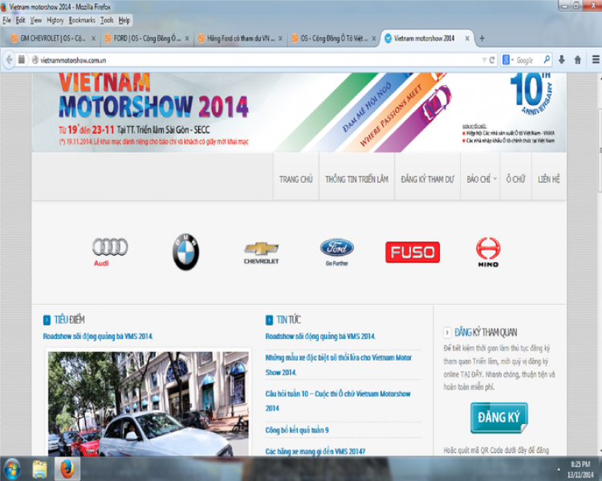Viewport: 602px width, 481px height.
Task: Open the View menu
Action: [x=35, y=20]
